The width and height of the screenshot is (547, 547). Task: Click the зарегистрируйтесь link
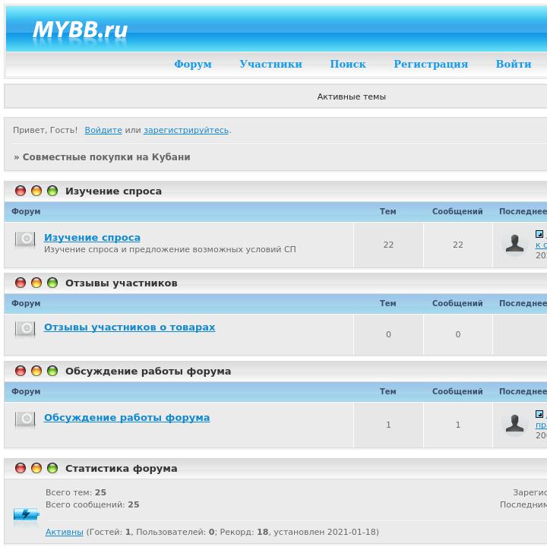(186, 130)
